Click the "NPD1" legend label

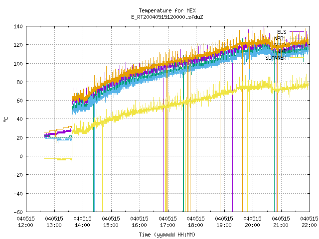click(x=280, y=38)
